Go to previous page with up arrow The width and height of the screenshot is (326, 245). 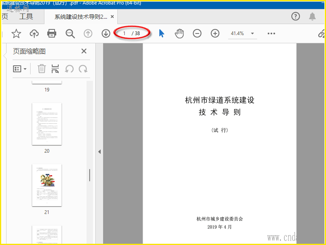(x=88, y=33)
